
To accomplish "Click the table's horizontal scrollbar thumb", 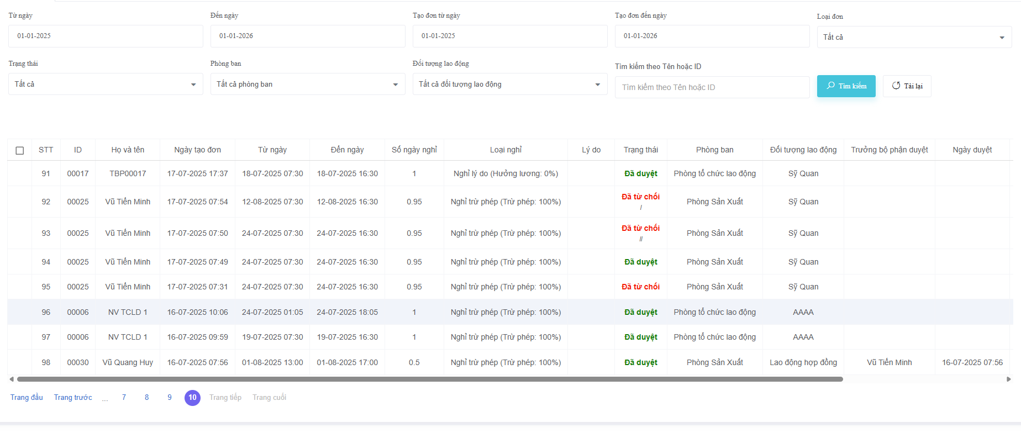I will point(429,379).
